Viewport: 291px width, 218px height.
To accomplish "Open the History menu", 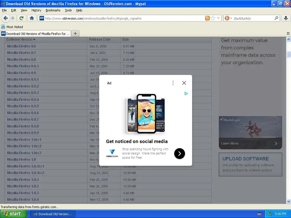I will click(x=36, y=11).
